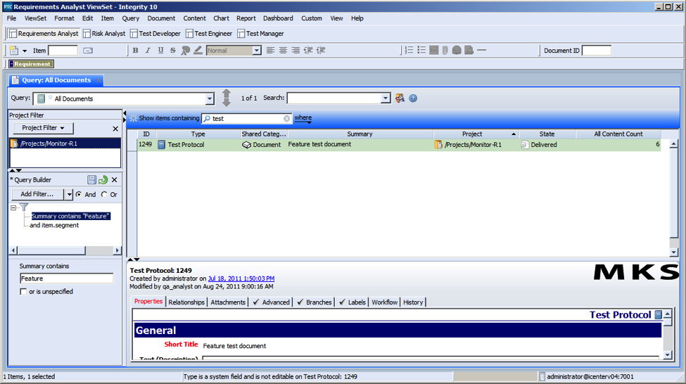The width and height of the screenshot is (686, 384).
Task: Click the search binoculars icon
Action: [x=400, y=98]
